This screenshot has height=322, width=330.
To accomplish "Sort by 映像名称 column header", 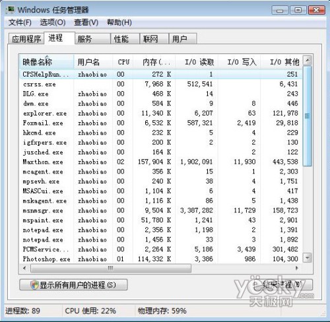I will (46, 62).
